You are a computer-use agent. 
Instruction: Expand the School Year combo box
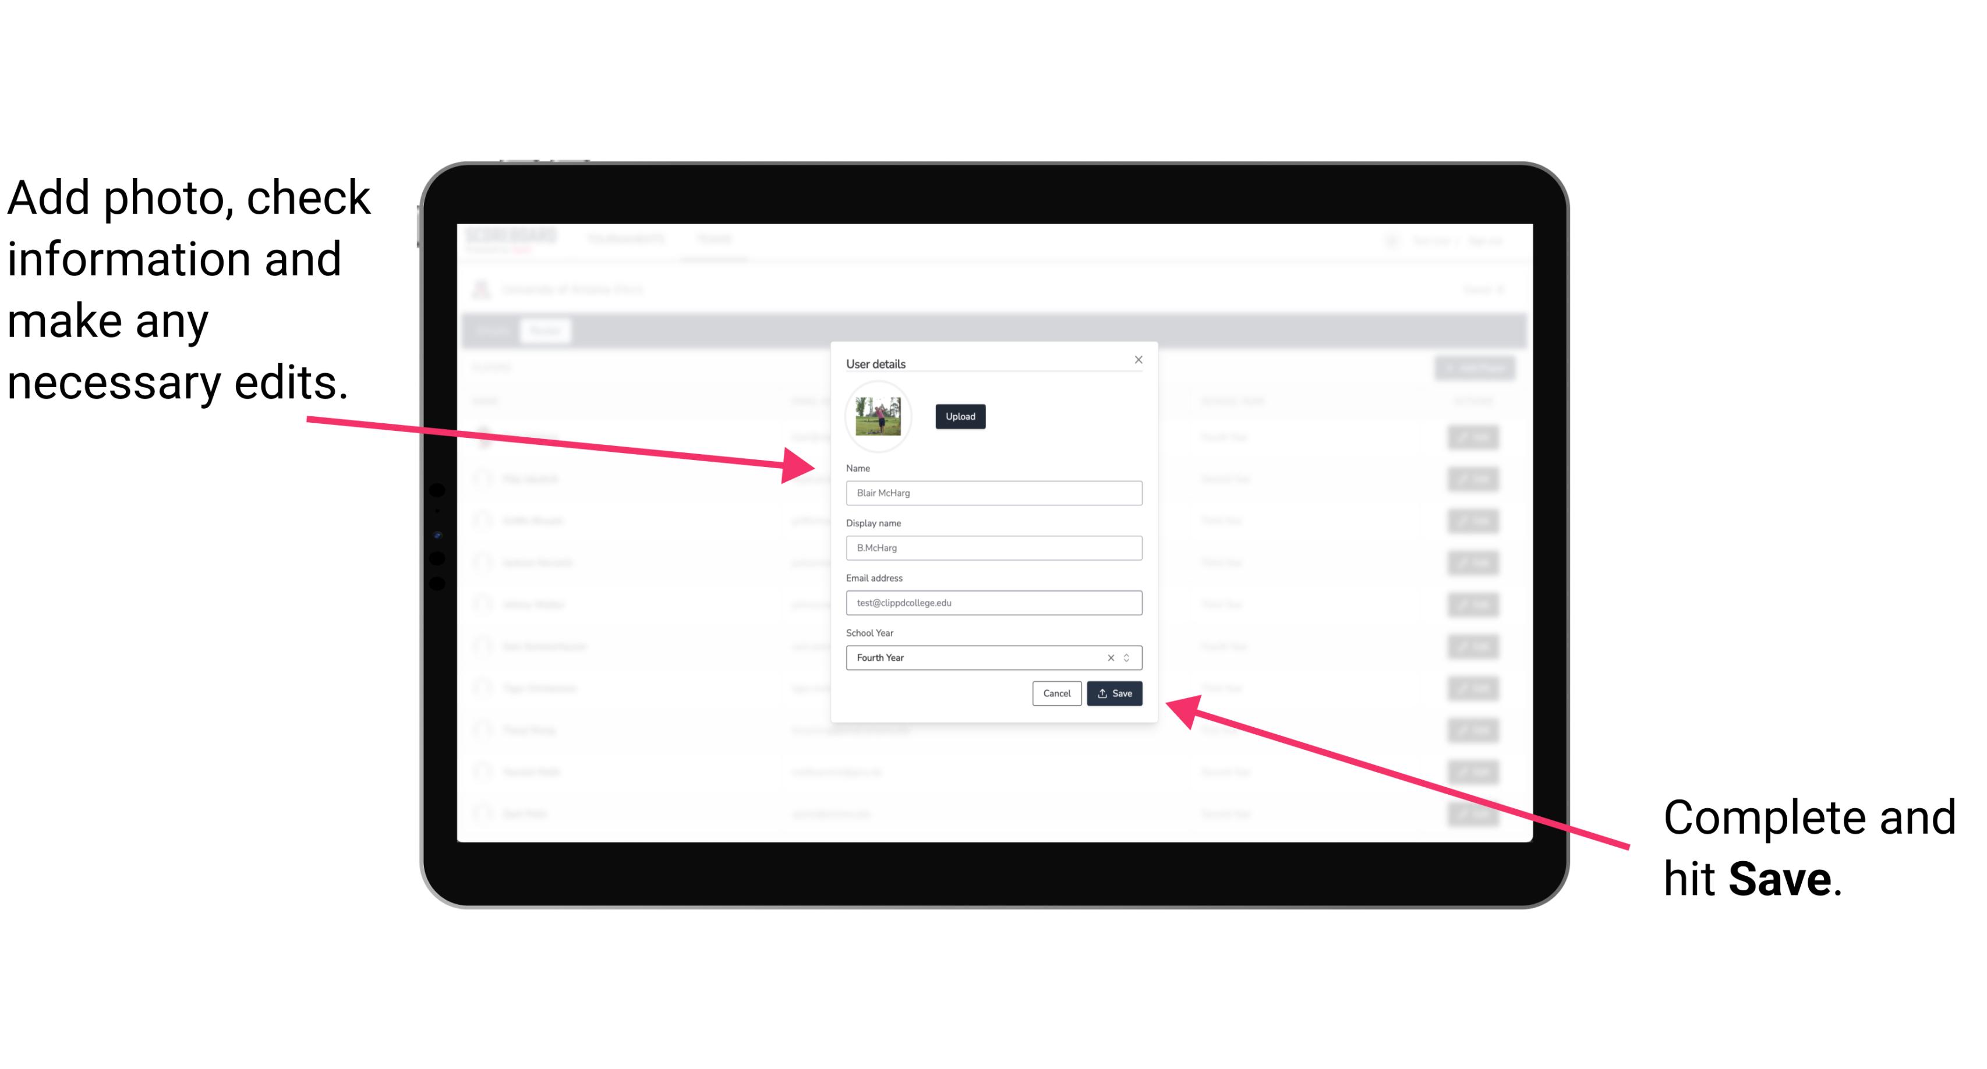pyautogui.click(x=1130, y=656)
